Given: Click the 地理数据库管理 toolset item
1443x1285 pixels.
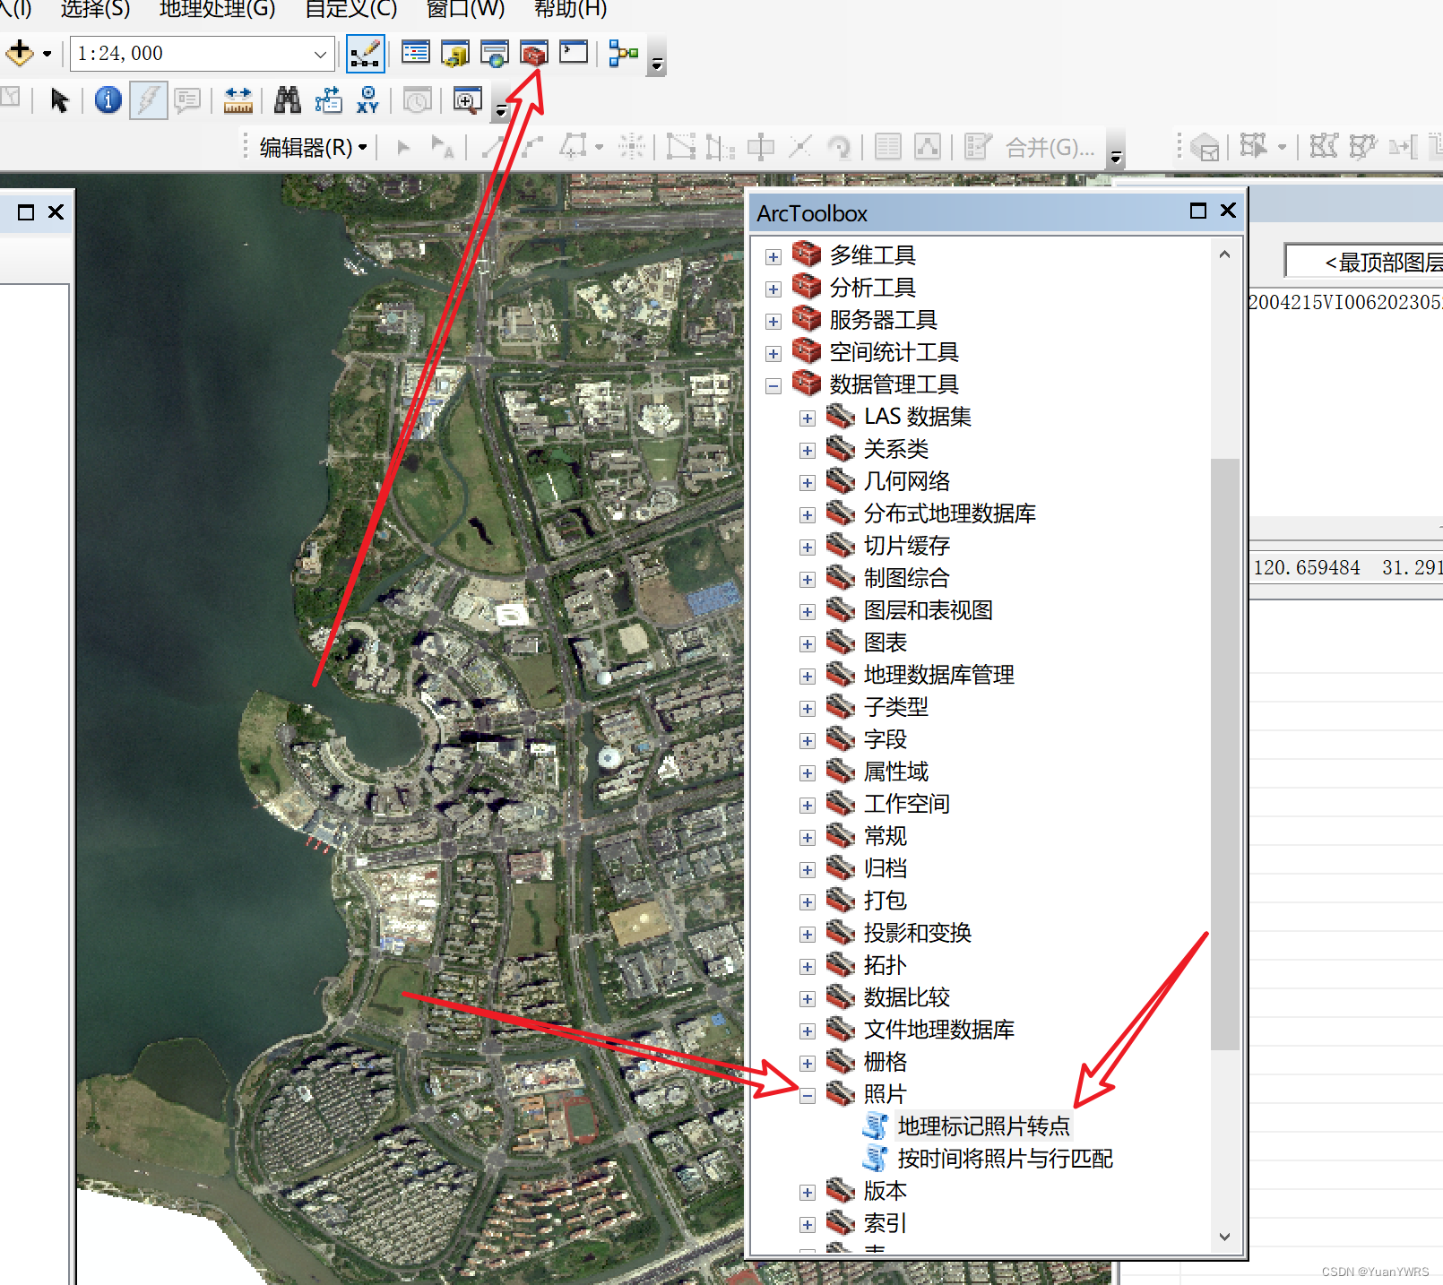Looking at the screenshot, I should pyautogui.click(x=938, y=675).
